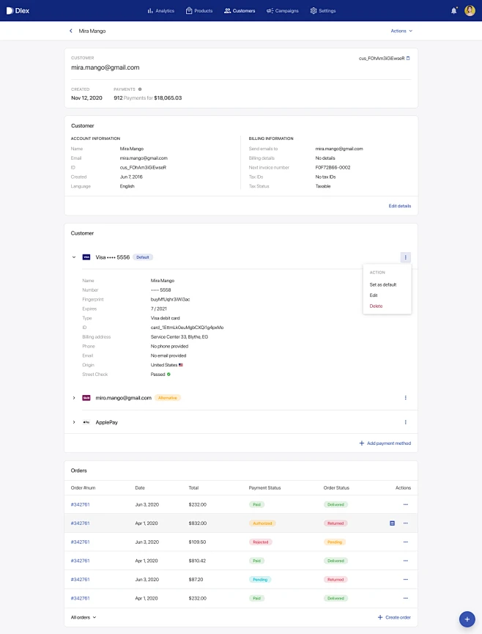This screenshot has width=482, height=634.
Task: Click the Authorized payment status badge
Action: pyautogui.click(x=262, y=523)
